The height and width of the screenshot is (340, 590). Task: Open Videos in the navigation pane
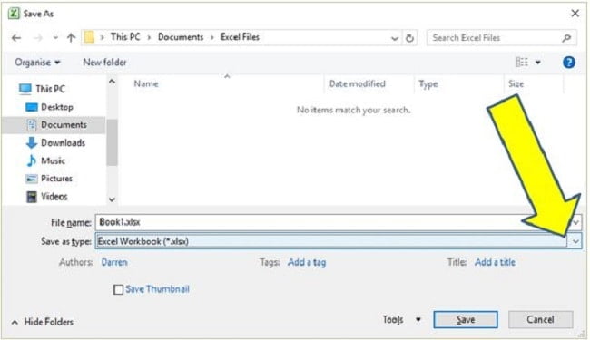[54, 197]
